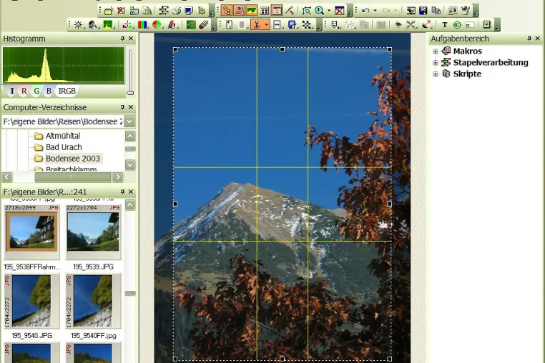545x363 pixels.
Task: Expand the Makros tree node
Action: [x=436, y=51]
